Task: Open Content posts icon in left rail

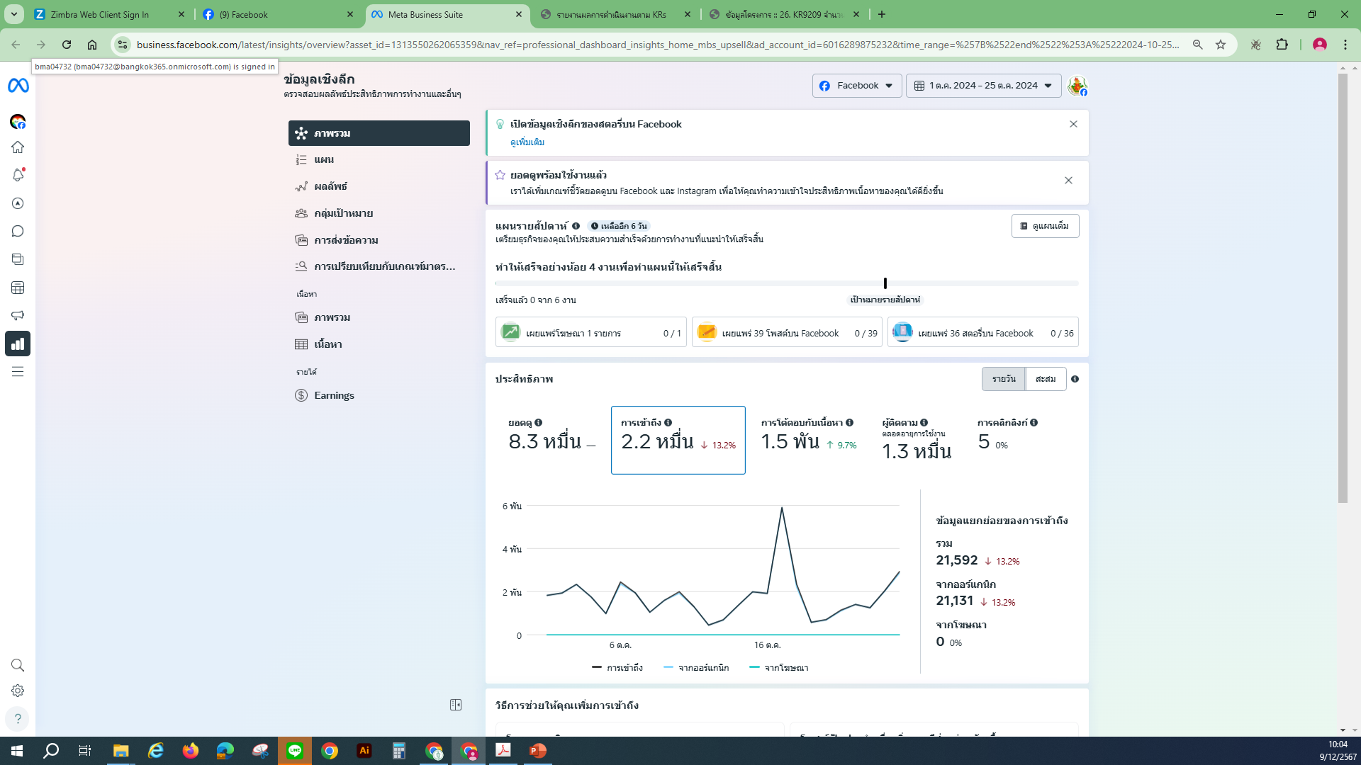Action: pos(18,259)
